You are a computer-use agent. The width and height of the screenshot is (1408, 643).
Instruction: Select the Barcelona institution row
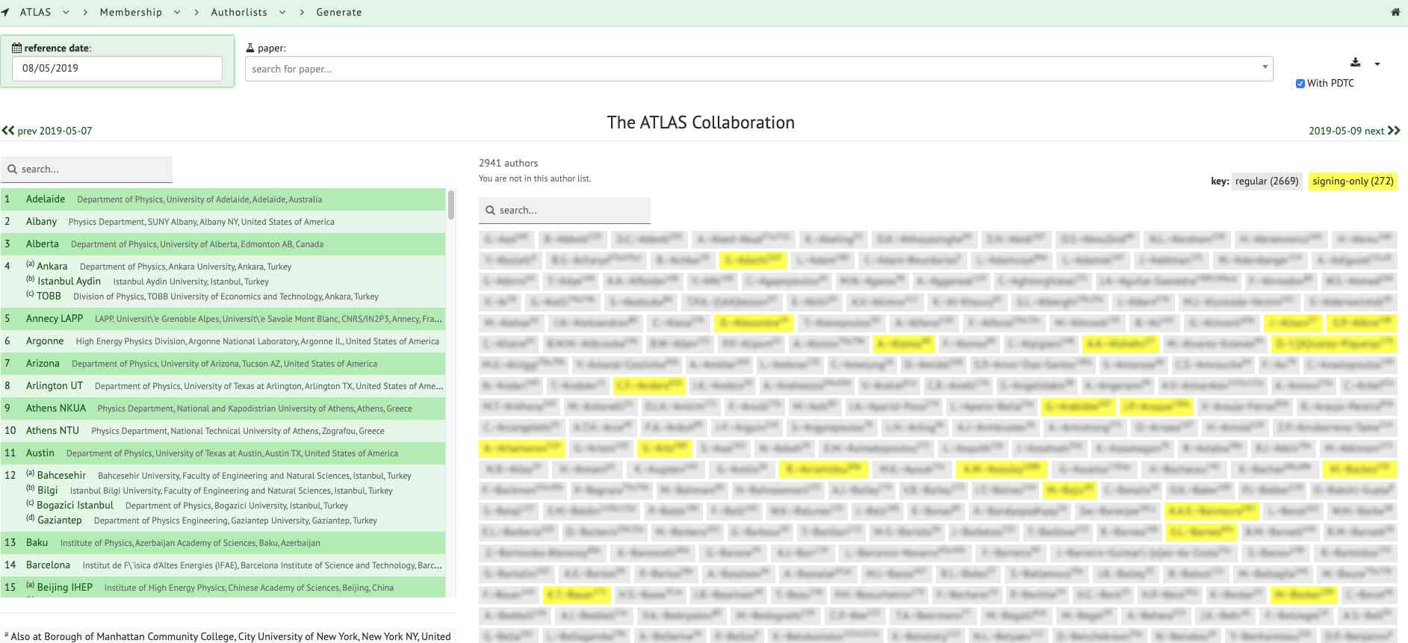pos(223,565)
